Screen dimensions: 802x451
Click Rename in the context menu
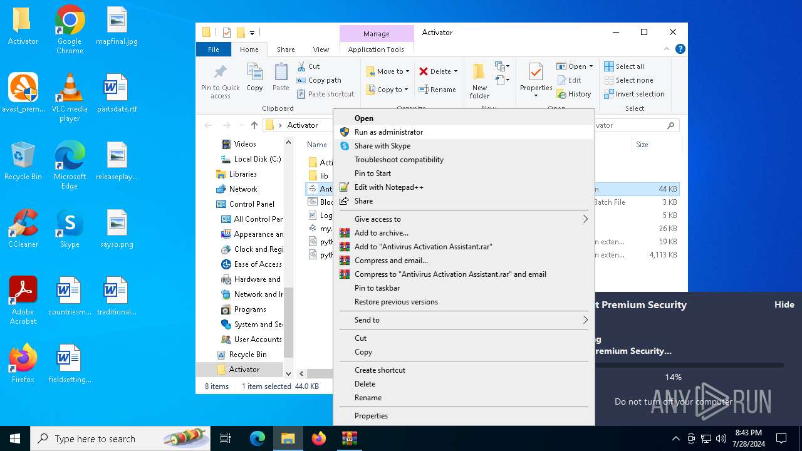pos(464,398)
